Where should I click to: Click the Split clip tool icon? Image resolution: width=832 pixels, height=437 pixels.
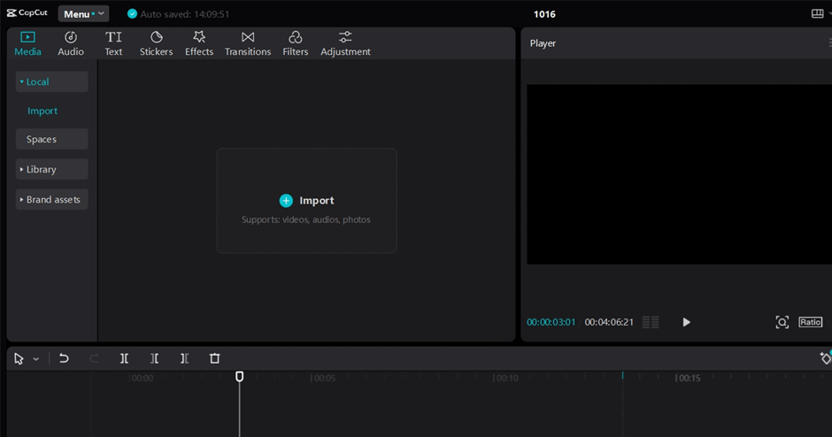pos(125,358)
